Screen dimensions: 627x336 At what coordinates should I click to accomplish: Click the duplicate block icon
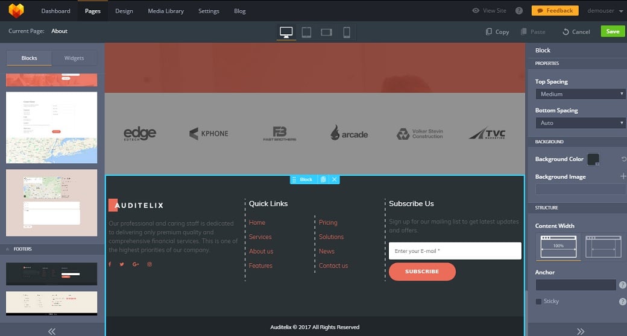323,179
